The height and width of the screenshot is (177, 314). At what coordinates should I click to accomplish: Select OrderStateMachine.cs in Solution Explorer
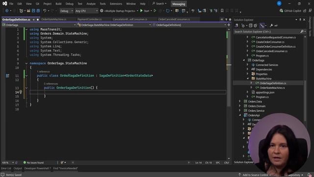272,88
